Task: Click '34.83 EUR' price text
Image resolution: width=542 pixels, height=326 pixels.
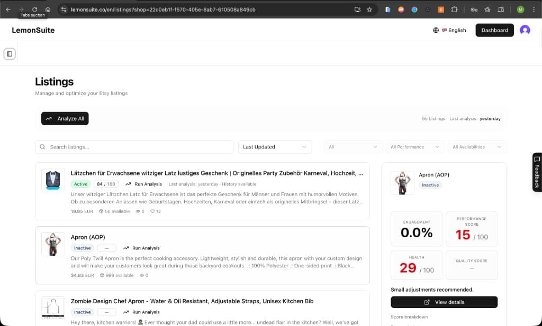Action: click(82, 275)
